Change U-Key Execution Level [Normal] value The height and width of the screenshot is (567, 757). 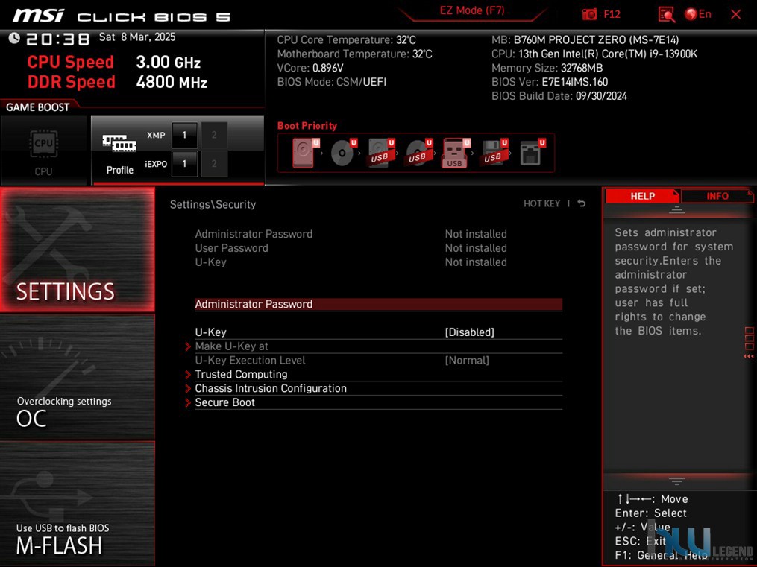click(x=466, y=360)
